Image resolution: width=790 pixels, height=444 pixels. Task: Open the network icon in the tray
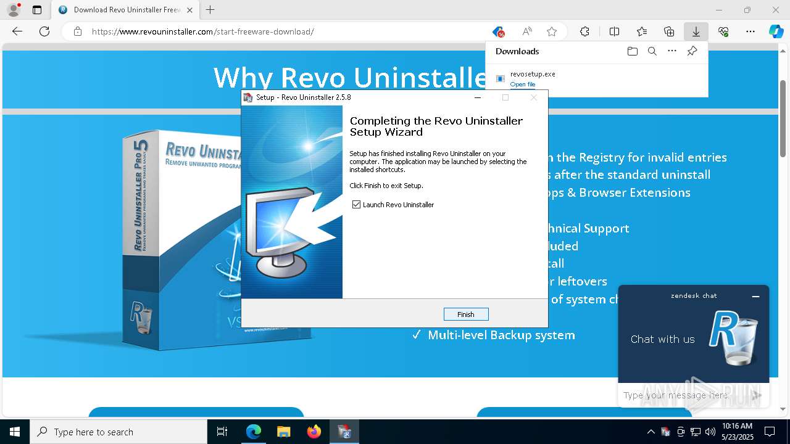tap(696, 432)
